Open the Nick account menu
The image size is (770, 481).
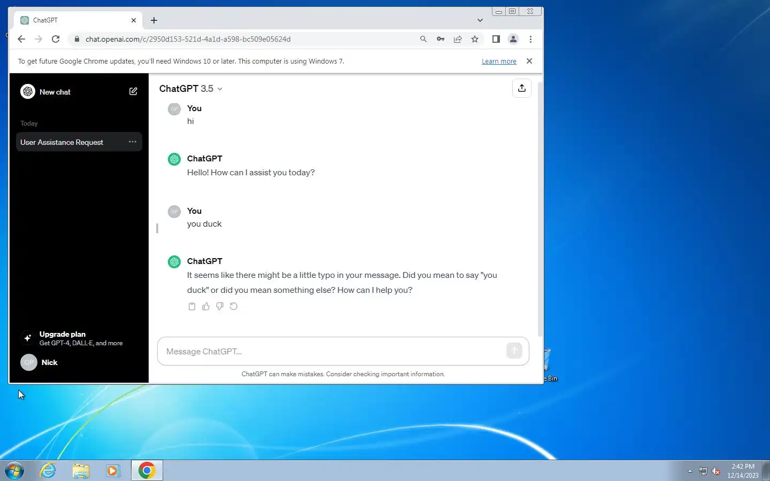(79, 362)
